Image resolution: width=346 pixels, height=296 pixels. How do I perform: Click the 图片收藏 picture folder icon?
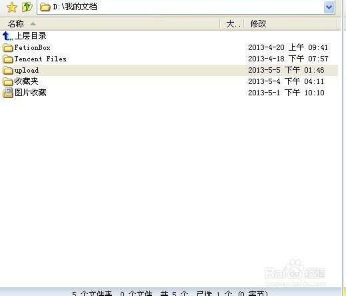coord(8,93)
